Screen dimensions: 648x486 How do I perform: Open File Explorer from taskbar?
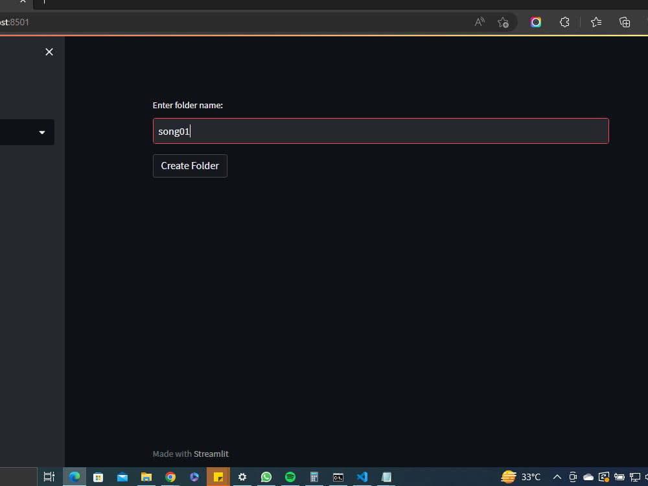146,477
